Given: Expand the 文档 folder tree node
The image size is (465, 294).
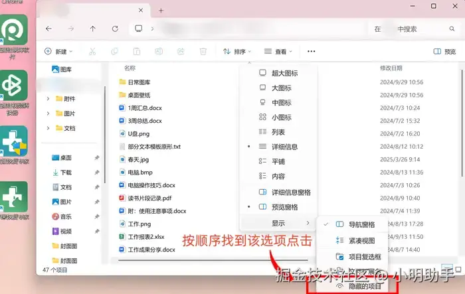Looking at the screenshot, I should coord(48,128).
